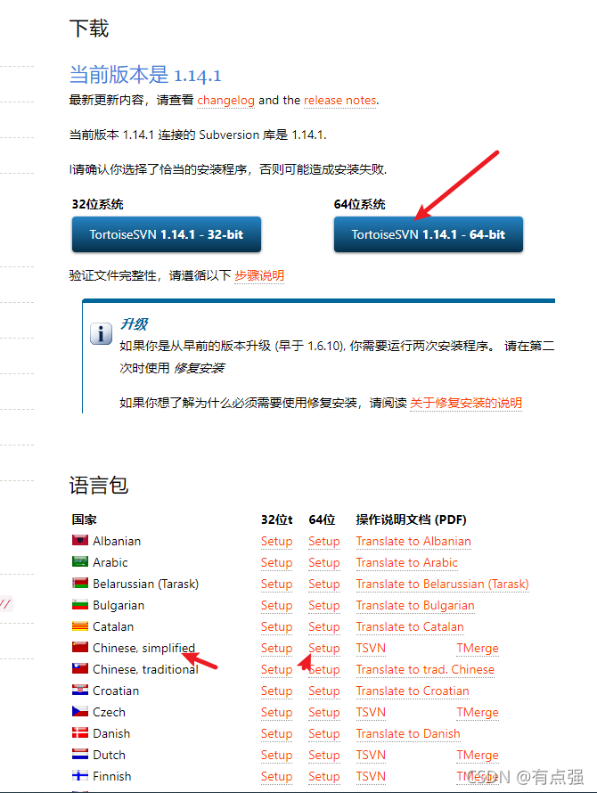Open the 步骤说明 verification link

(x=259, y=275)
